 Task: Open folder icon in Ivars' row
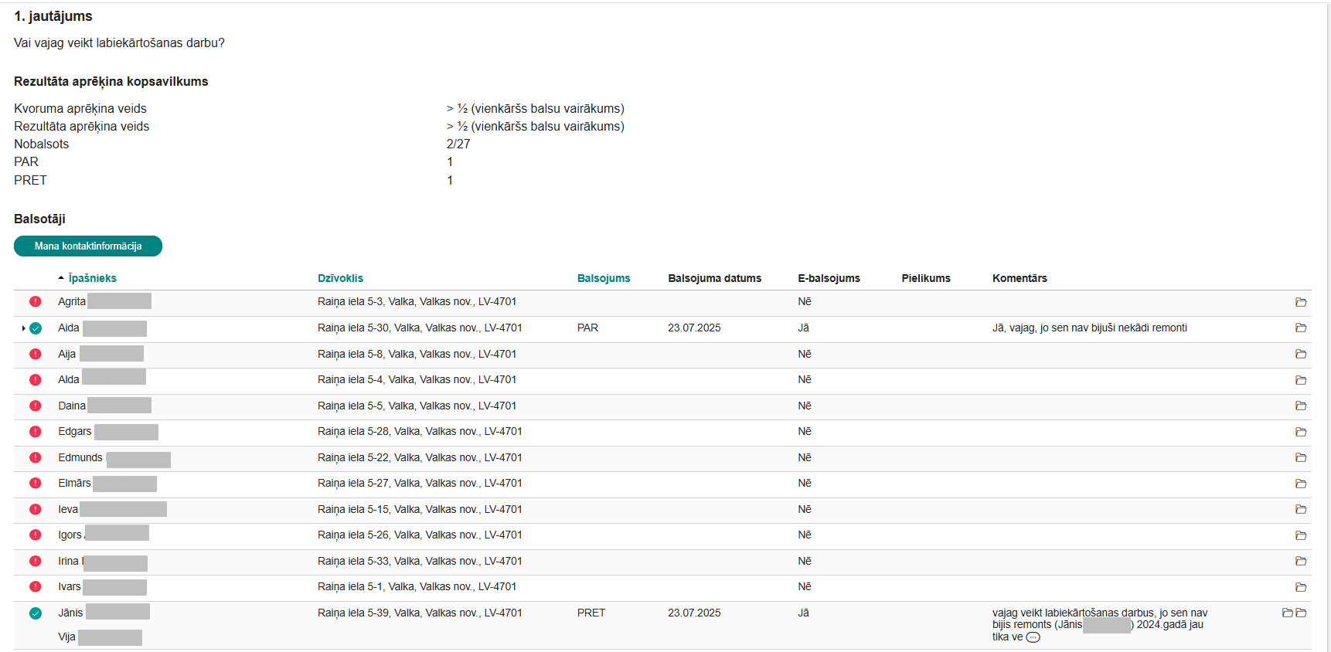tap(1301, 587)
